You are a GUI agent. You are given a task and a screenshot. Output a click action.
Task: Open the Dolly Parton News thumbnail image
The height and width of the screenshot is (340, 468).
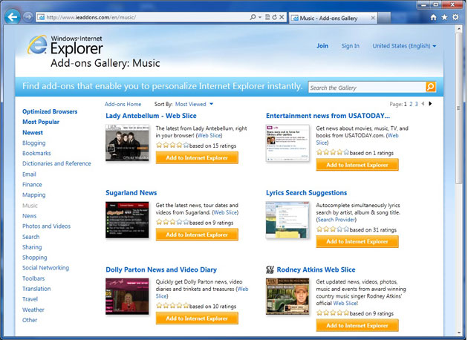pos(127,294)
